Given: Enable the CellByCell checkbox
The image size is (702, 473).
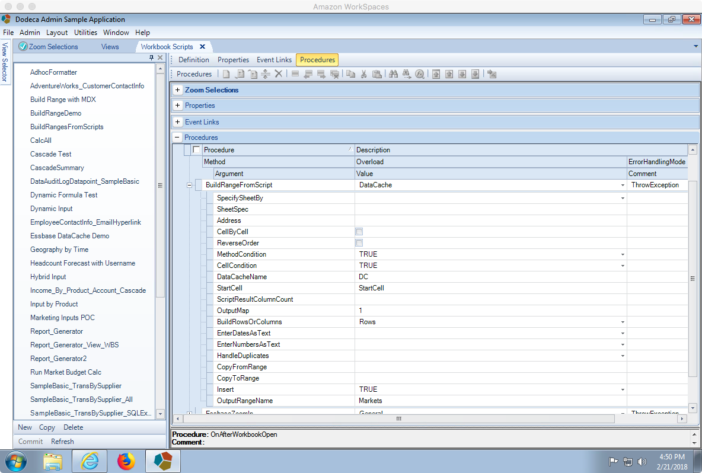Looking at the screenshot, I should (x=359, y=231).
